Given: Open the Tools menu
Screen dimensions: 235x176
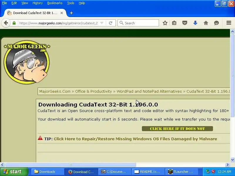Looking at the screenshot, I should [x=70, y=3].
